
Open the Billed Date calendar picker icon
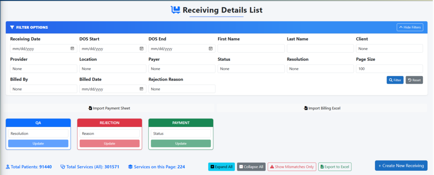coord(142,89)
